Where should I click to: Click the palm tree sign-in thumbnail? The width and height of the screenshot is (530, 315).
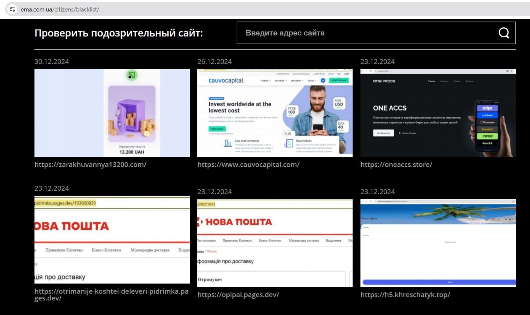[438, 243]
